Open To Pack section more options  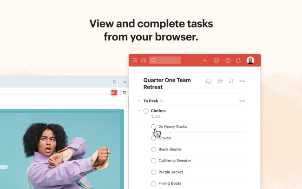click(x=242, y=101)
